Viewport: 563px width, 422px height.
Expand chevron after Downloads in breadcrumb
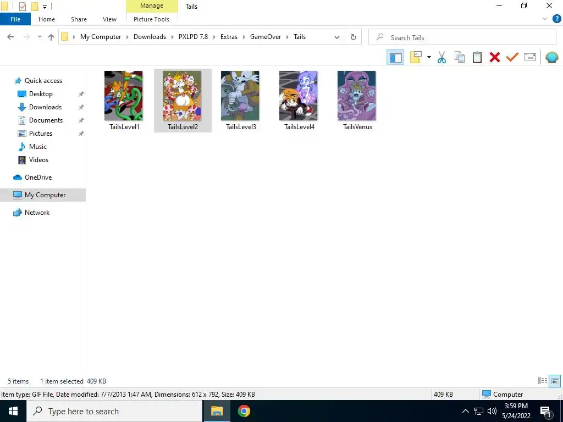[x=172, y=37]
